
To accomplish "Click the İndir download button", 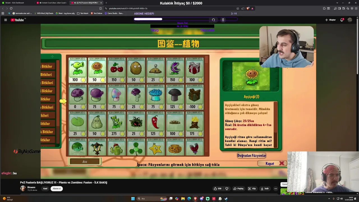I will (x=264, y=189).
